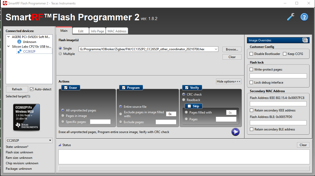Open settings with the wrench icon
Screen dimensions: 315x176
click(x=291, y=17)
